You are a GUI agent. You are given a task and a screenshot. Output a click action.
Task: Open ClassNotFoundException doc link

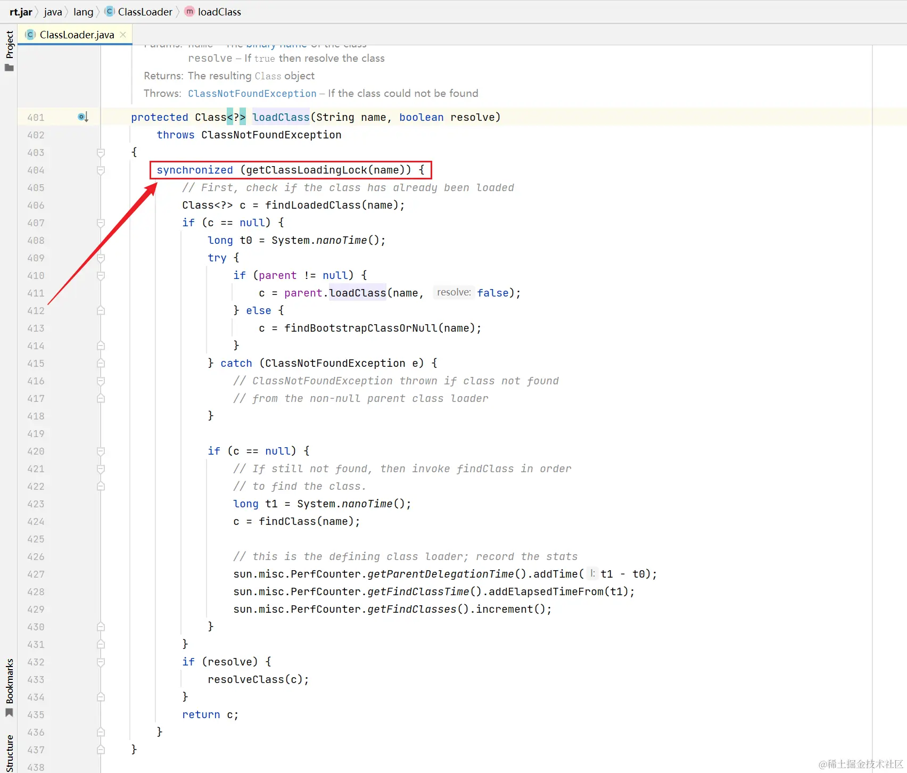pyautogui.click(x=252, y=94)
